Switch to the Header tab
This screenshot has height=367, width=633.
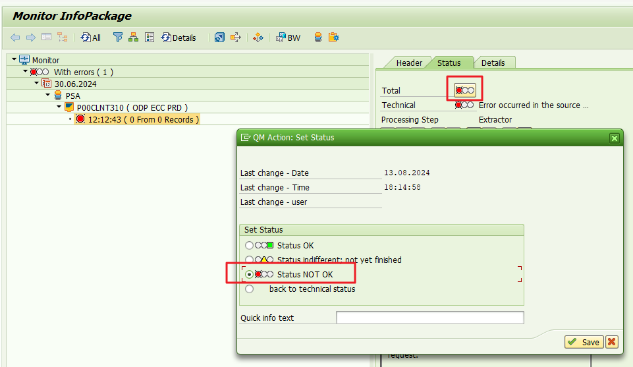pos(409,63)
